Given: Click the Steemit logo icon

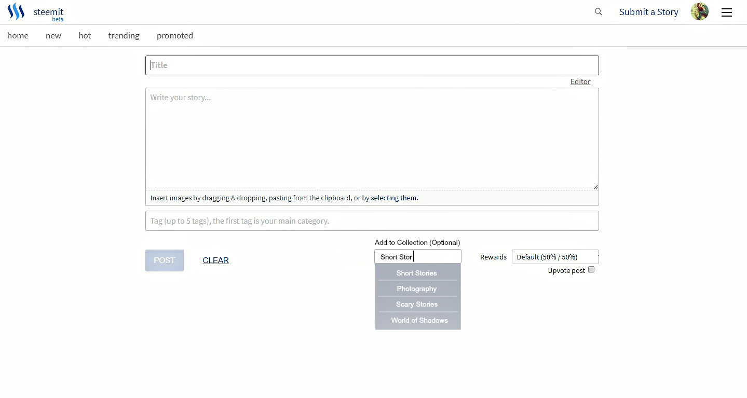Looking at the screenshot, I should (16, 11).
